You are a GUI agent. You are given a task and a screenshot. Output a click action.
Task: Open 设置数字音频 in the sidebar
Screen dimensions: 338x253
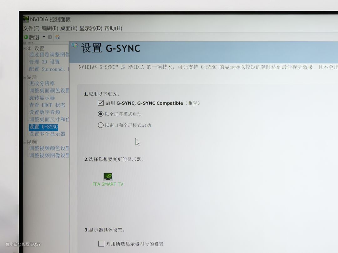[x=45, y=112]
